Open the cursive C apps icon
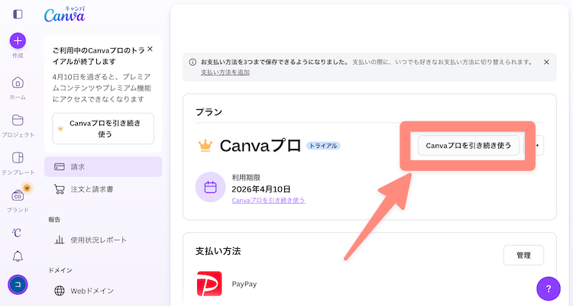The height and width of the screenshot is (306, 573). coord(17,232)
